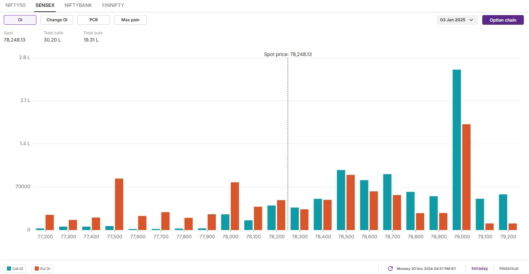Click the 2.8 L y-axis label

tap(24, 57)
